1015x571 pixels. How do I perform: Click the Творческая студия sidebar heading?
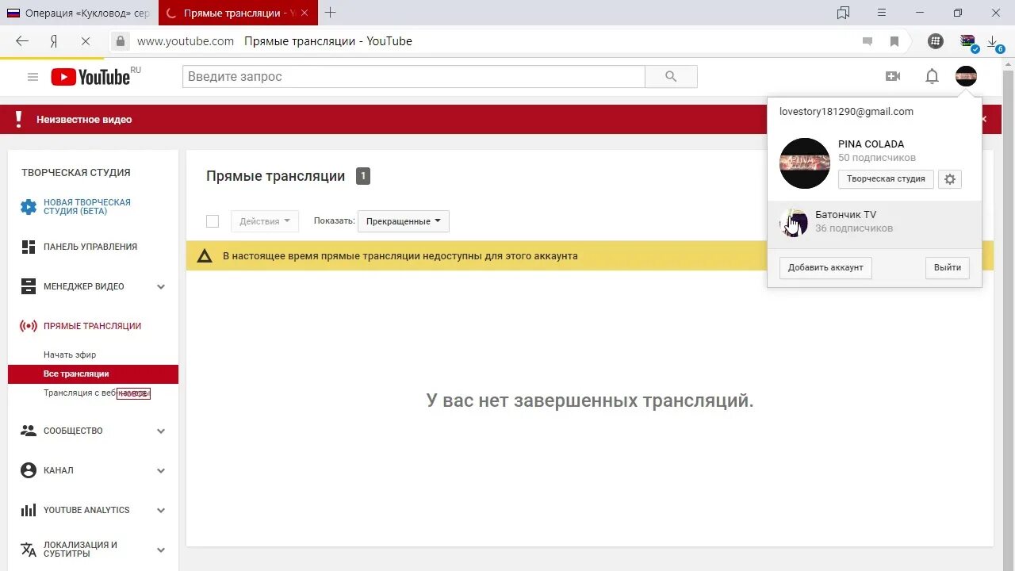76,172
